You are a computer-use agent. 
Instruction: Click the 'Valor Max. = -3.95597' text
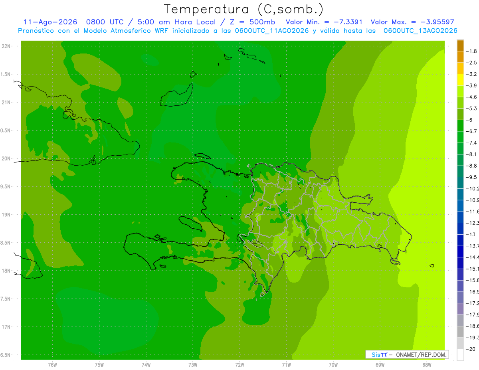[x=412, y=22]
